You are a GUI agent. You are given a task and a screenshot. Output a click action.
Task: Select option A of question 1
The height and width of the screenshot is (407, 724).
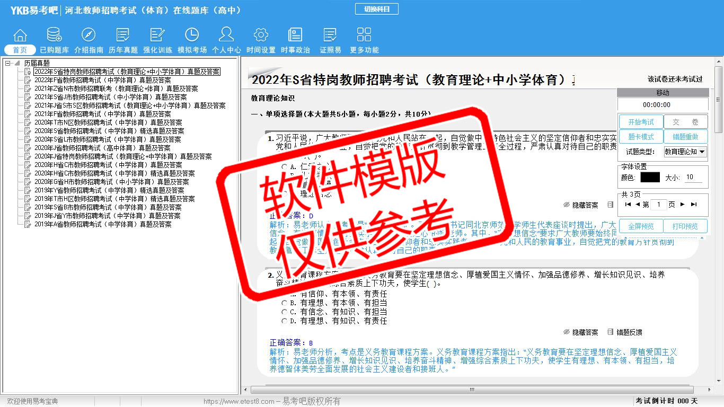coord(285,166)
